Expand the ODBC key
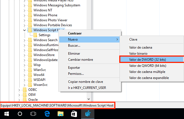 click(x=19, y=90)
